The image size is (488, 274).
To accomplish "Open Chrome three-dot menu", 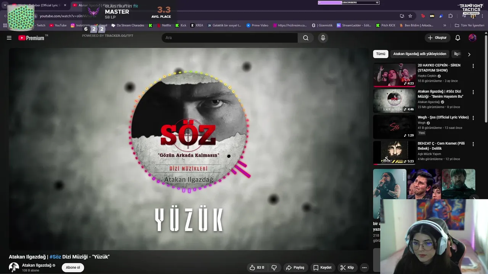I will [483, 16].
